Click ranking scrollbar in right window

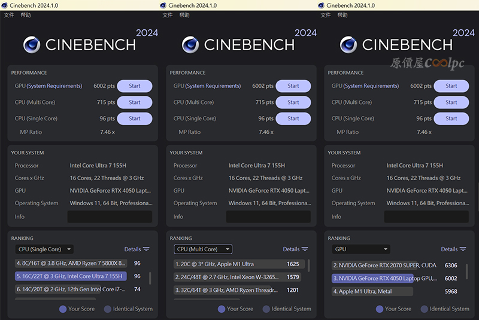(x=466, y=271)
